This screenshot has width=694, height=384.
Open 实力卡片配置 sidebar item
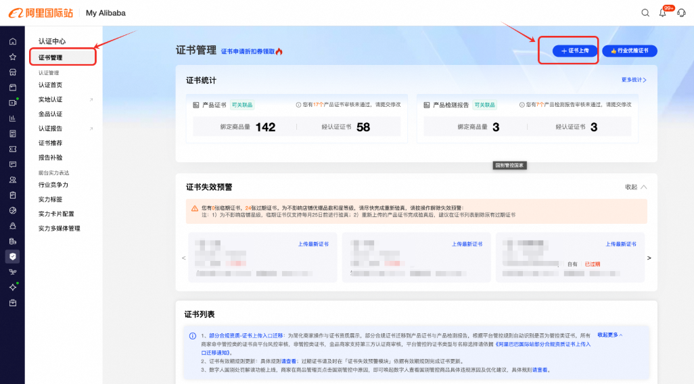[56, 214]
